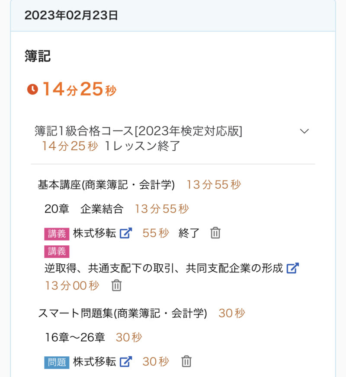Select the 16章〜26章 chapter row

click(75, 337)
